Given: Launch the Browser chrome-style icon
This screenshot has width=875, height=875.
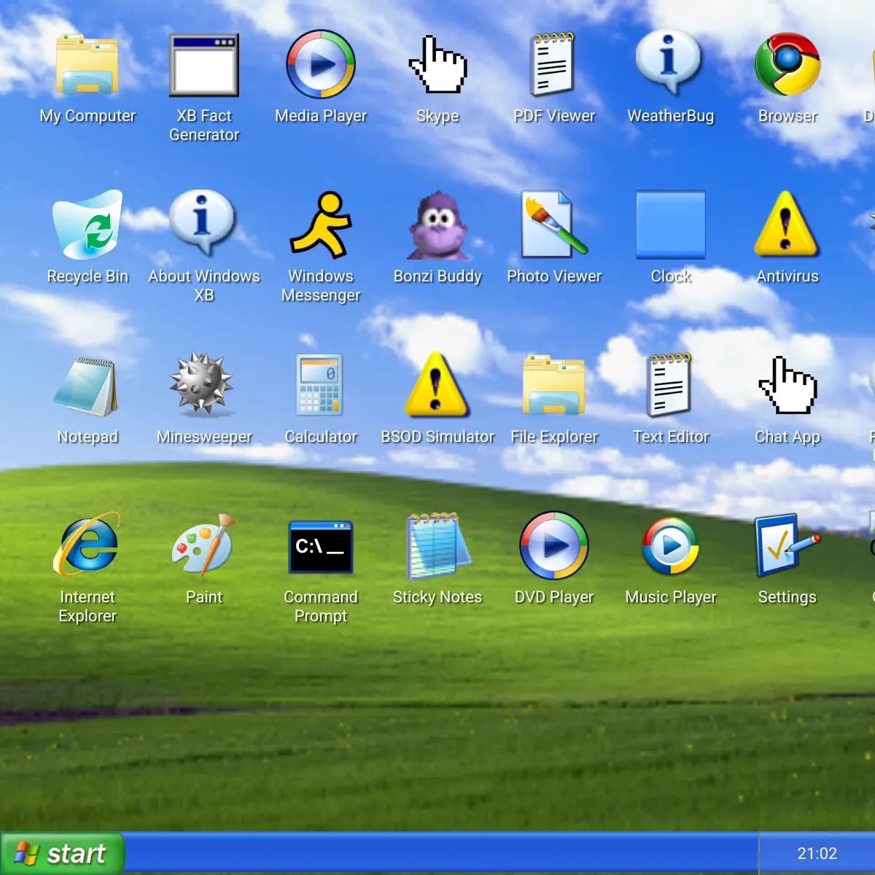Looking at the screenshot, I should [787, 64].
